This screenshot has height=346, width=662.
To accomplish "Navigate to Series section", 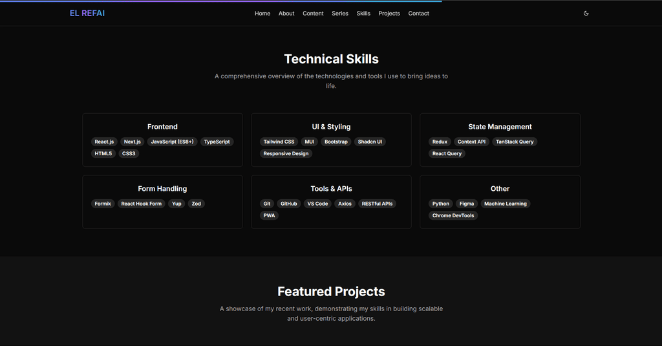I will point(340,14).
